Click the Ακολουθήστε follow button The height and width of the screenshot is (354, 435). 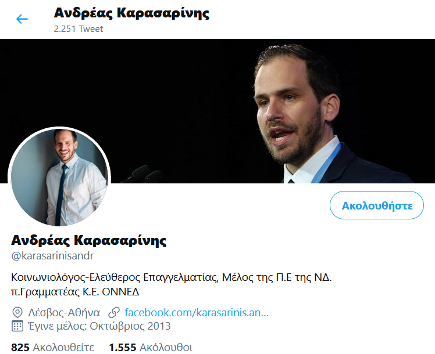377,205
